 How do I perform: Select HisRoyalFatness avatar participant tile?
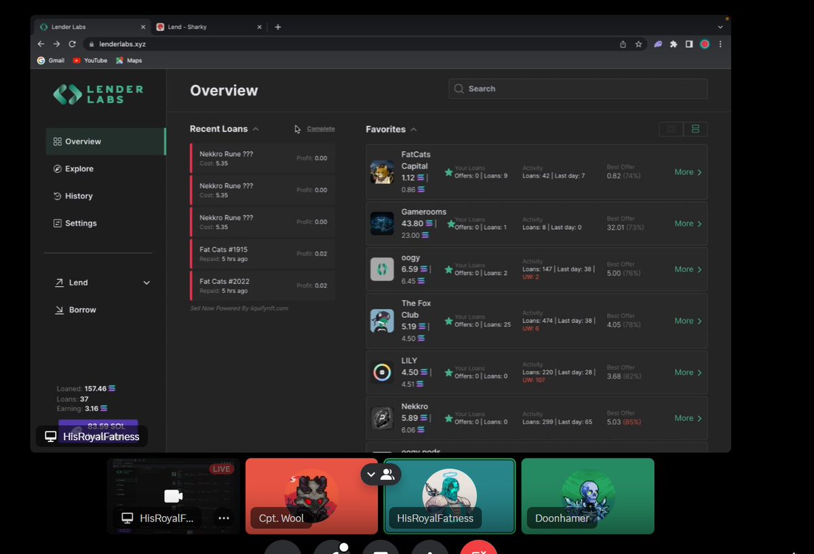click(x=450, y=496)
